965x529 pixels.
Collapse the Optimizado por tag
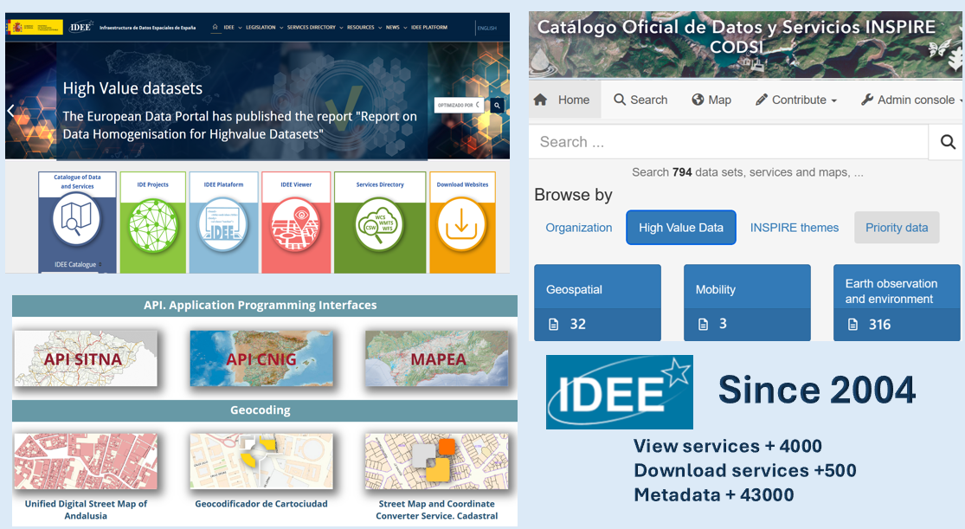pyautogui.click(x=459, y=106)
